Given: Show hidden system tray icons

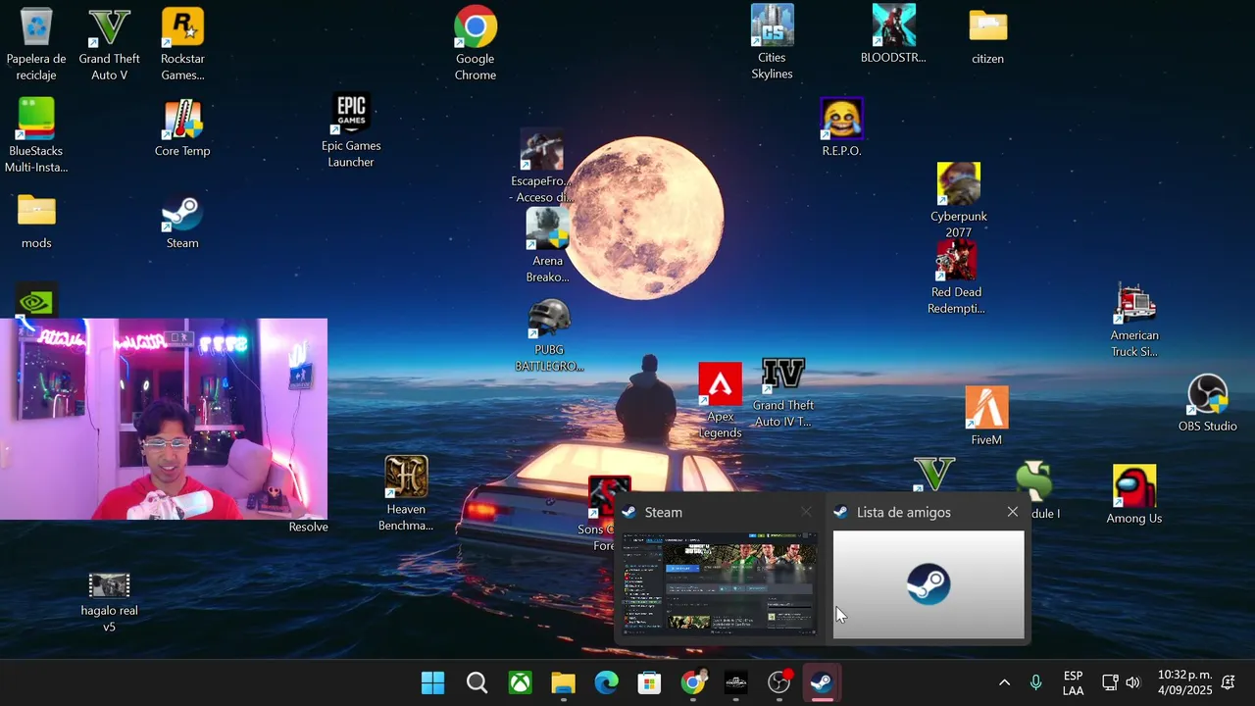Looking at the screenshot, I should [1004, 682].
